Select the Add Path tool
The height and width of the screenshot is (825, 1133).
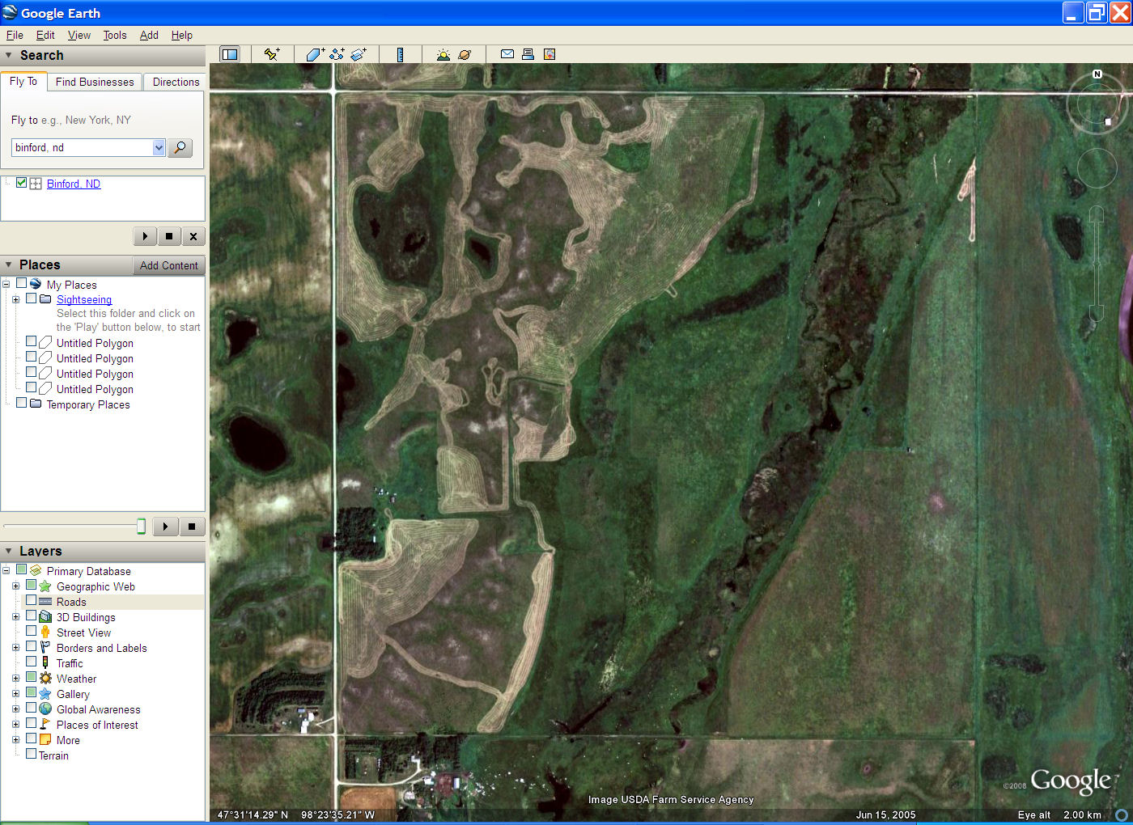pos(337,54)
